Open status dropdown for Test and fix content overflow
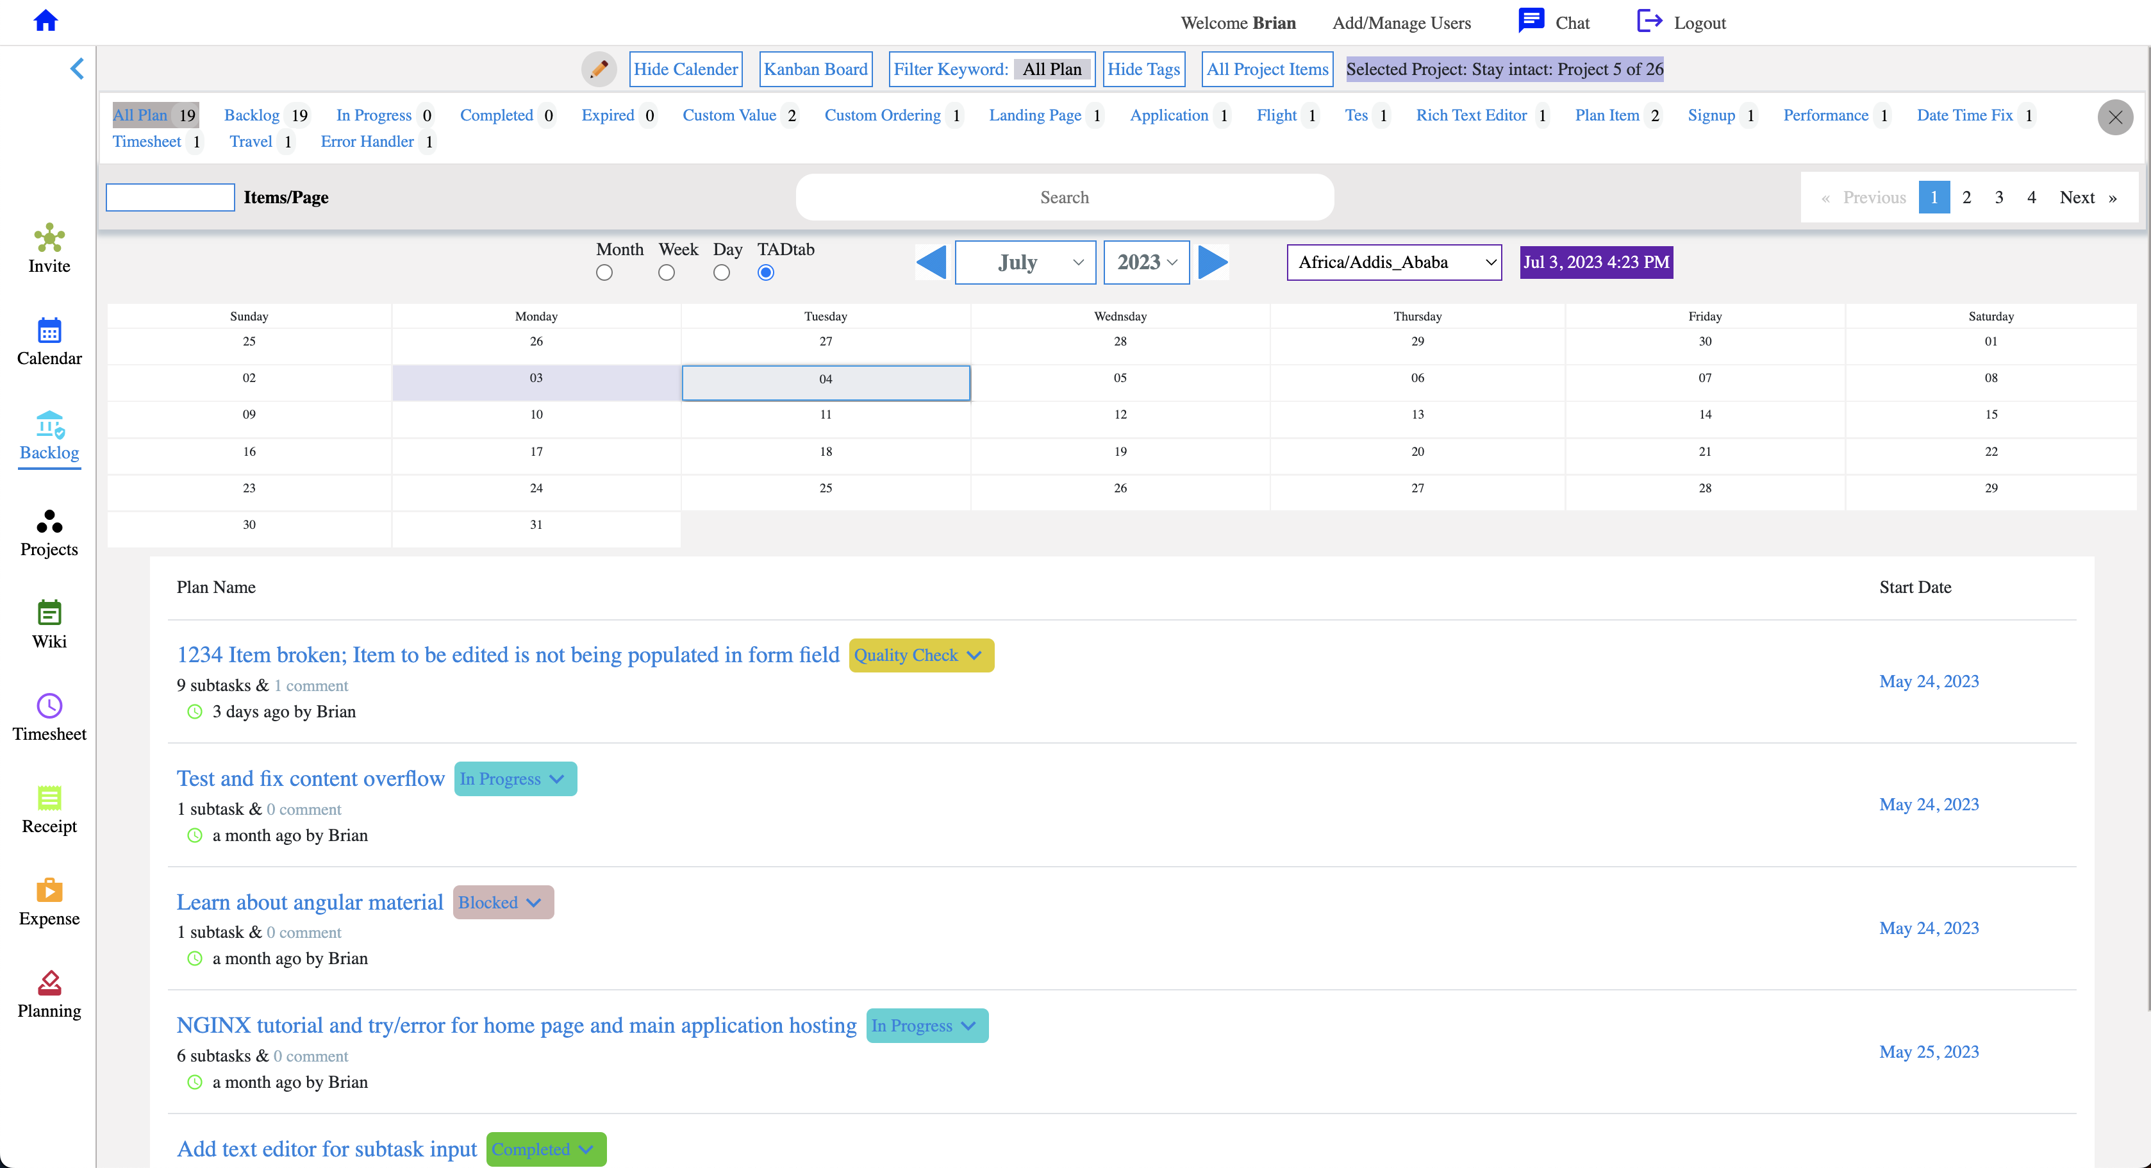The width and height of the screenshot is (2151, 1168). (x=515, y=779)
